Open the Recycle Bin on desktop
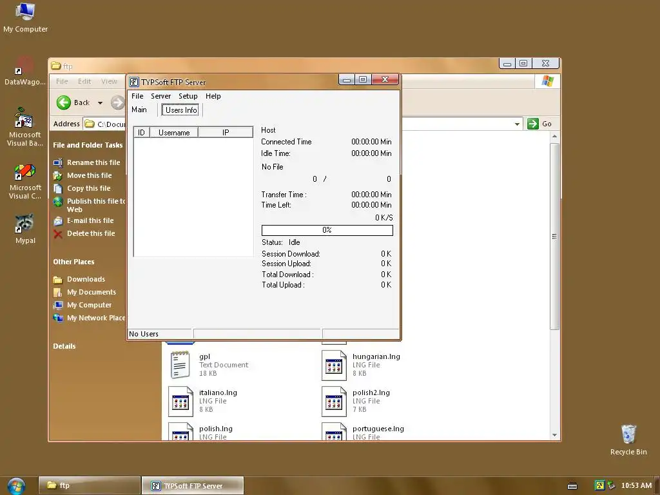The height and width of the screenshot is (495, 660). point(628,440)
